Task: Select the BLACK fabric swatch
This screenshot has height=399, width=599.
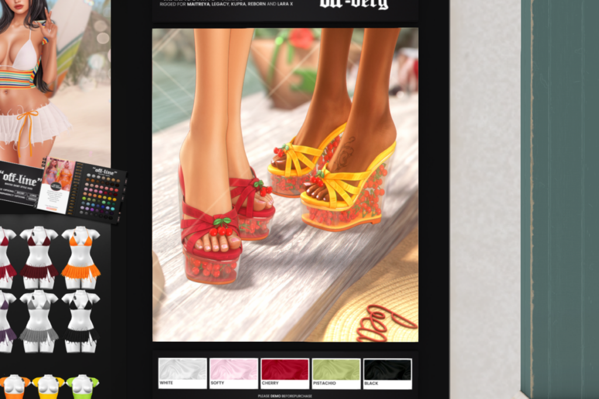Action: [x=387, y=370]
